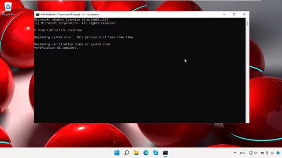Click 'Beginning verification phase of system scan.' line
282x158 pixels.
click(x=73, y=44)
